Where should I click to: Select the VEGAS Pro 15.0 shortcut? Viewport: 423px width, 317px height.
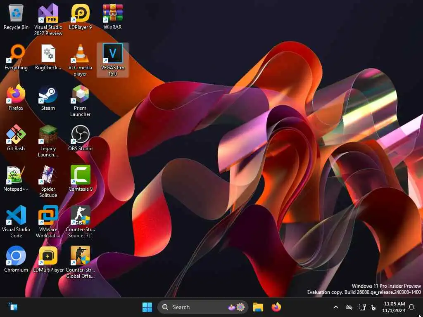coord(112,60)
